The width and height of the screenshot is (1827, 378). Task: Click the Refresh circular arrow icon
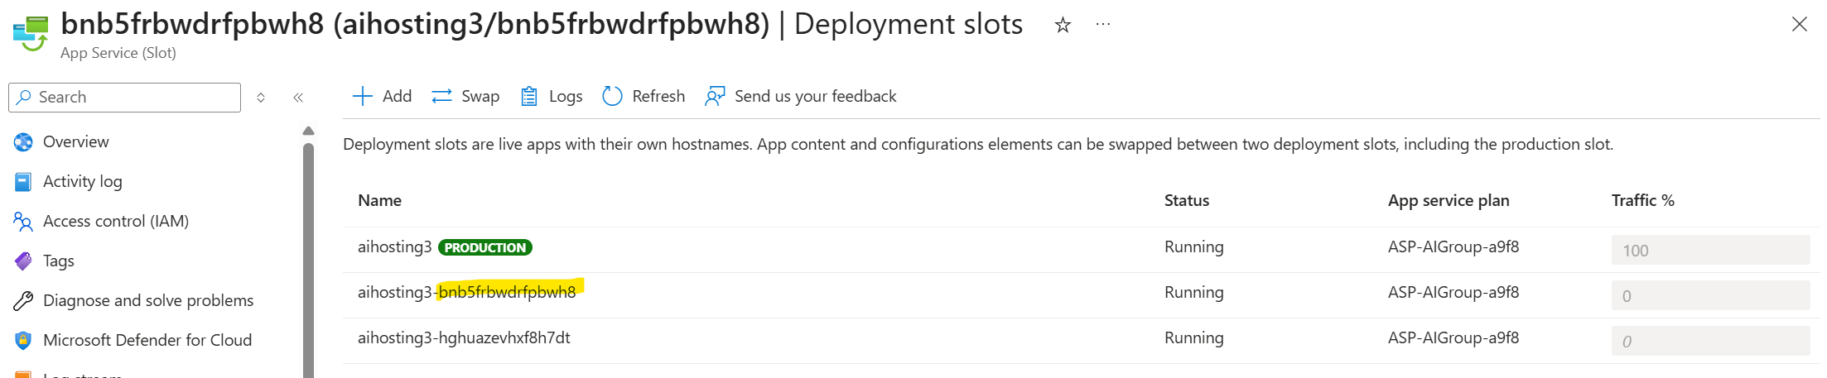tap(612, 96)
